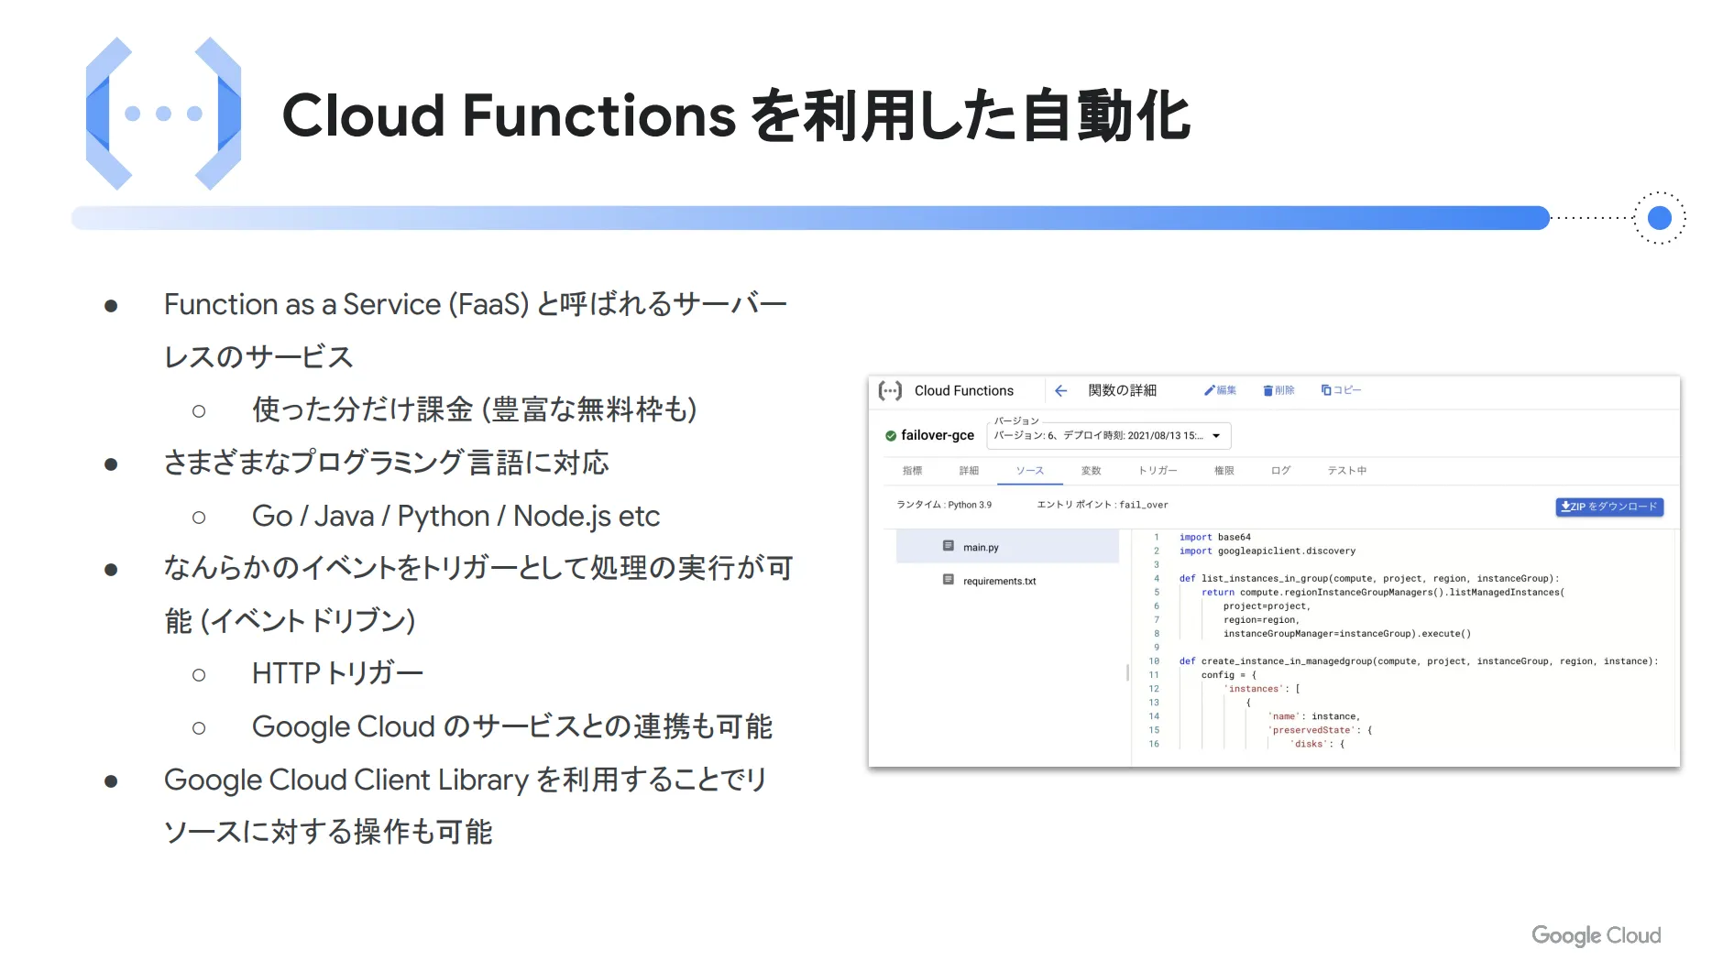1734x971 pixels.
Task: Click the panel splitter handle beside the file list
Action: (1127, 672)
